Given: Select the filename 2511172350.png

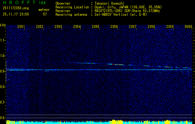Looking at the screenshot, I should (x=16, y=8).
